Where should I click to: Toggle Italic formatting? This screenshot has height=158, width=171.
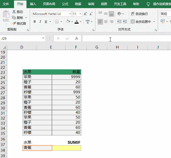click(x=40, y=22)
